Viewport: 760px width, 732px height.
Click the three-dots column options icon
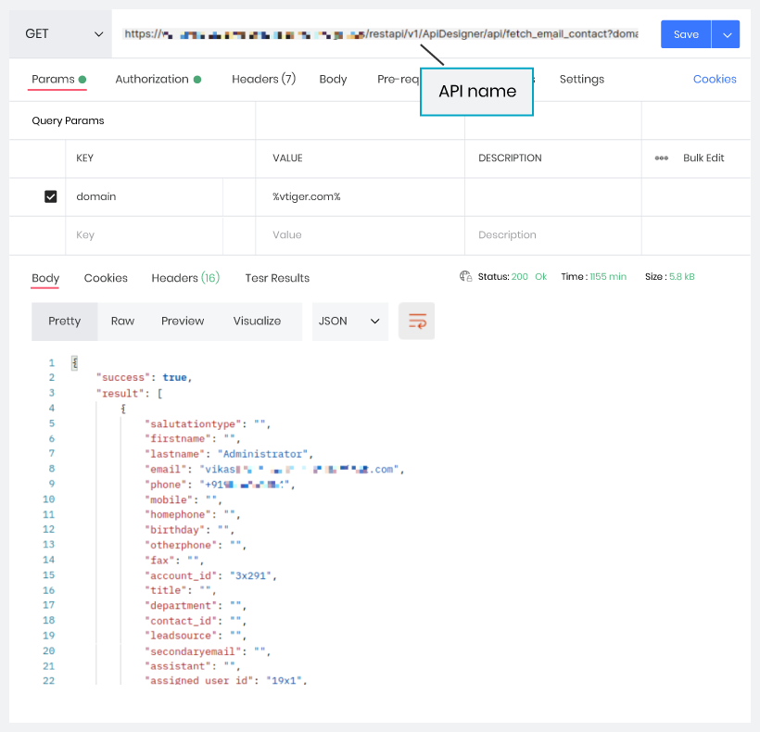661,158
